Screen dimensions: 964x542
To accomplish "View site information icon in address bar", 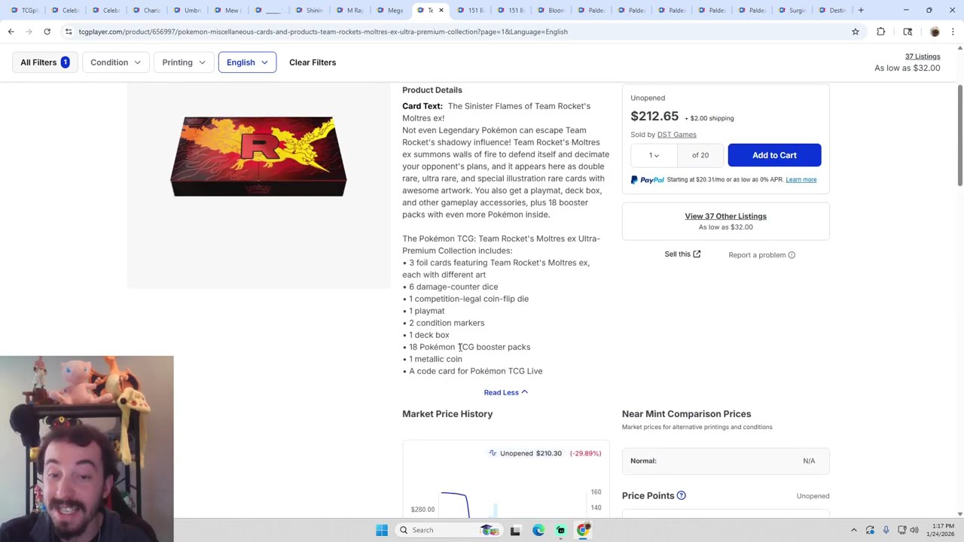I will [69, 32].
